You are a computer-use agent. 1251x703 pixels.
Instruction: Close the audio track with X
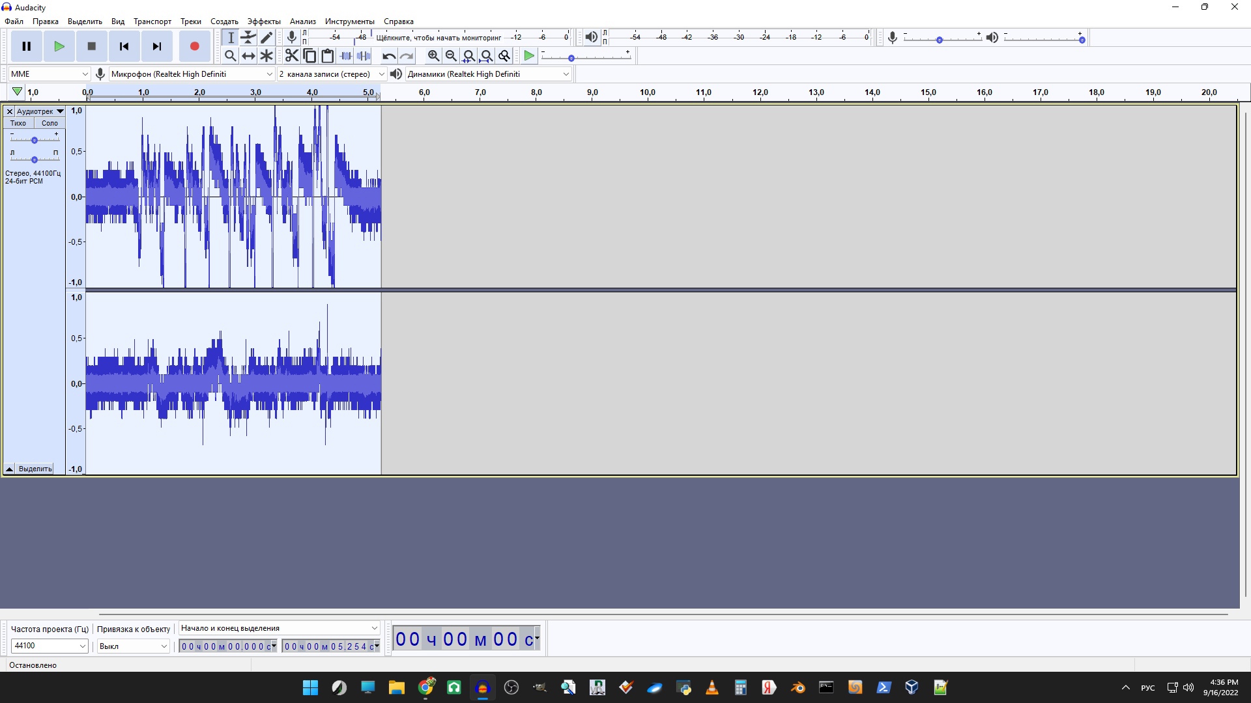(10, 111)
